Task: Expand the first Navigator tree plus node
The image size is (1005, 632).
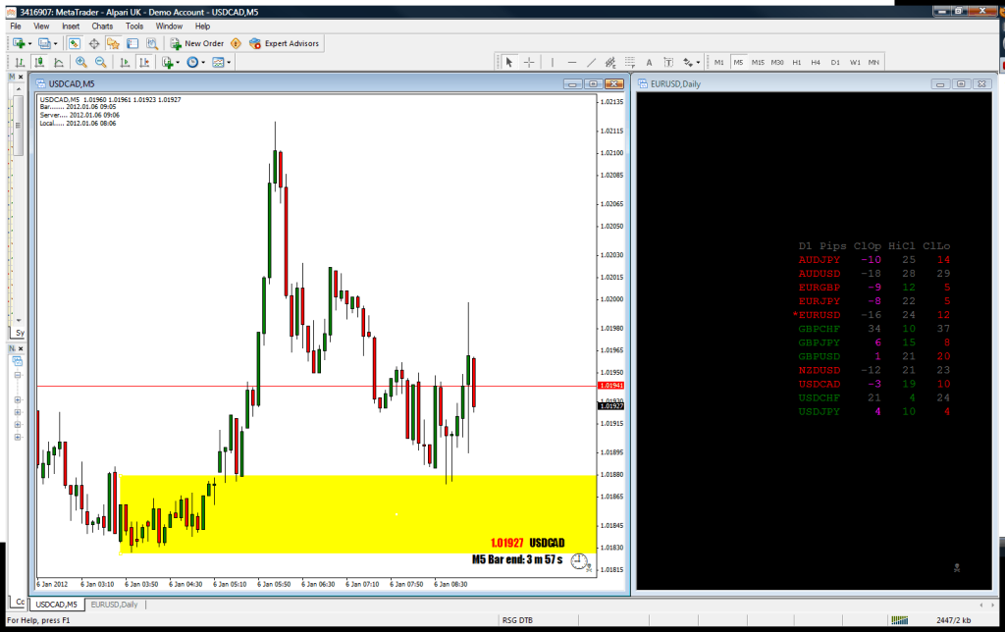Action: [18, 399]
